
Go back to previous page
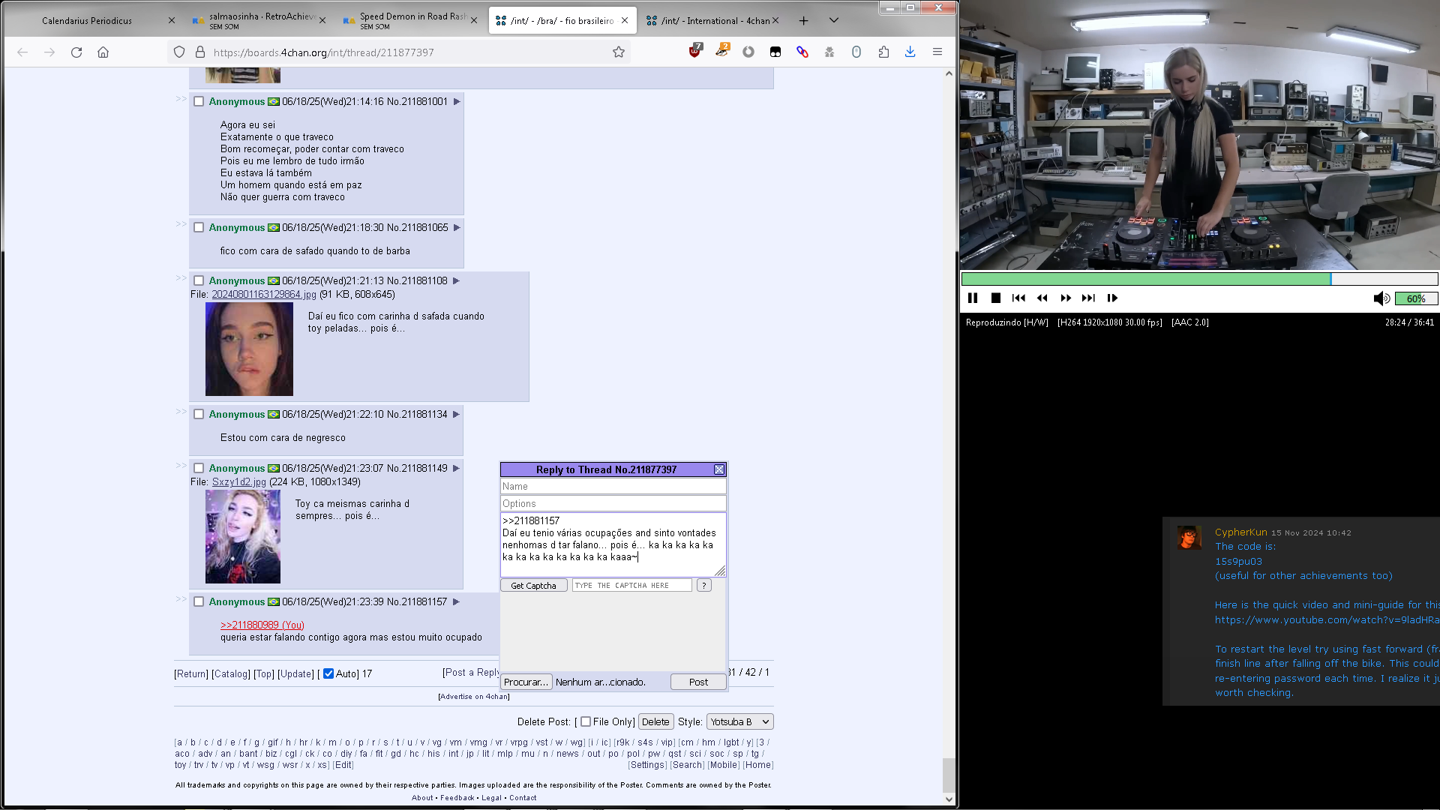pyautogui.click(x=22, y=52)
